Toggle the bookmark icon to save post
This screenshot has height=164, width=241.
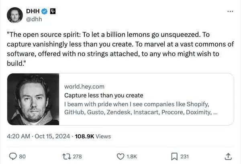pos(175,156)
